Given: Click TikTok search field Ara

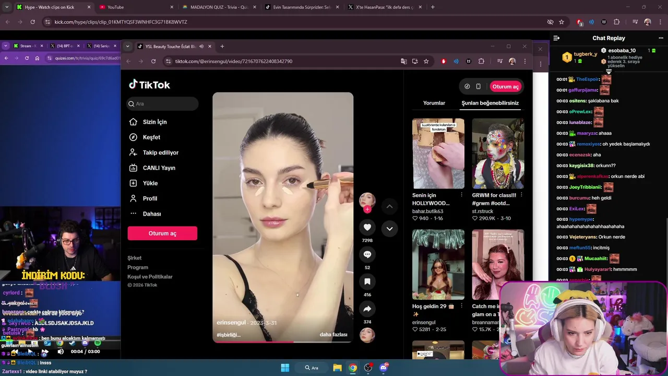Looking at the screenshot, I should [x=162, y=104].
